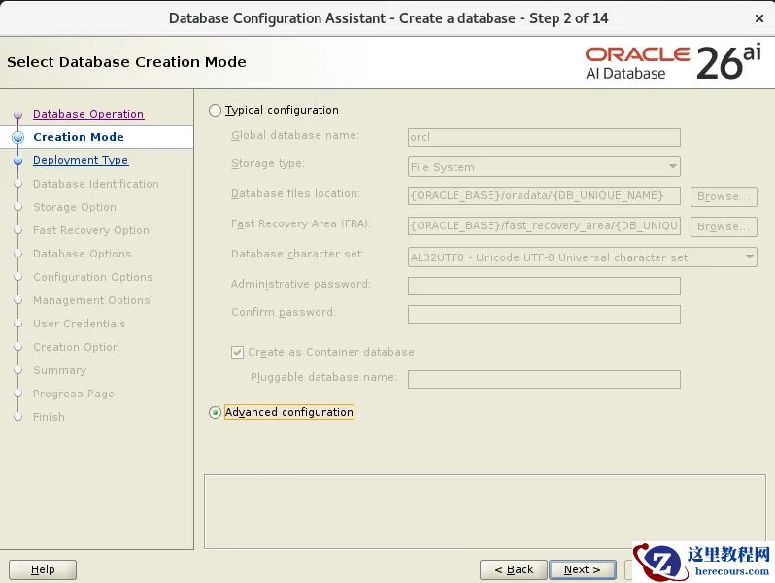This screenshot has height=583, width=775.
Task: Click the Deployment Type step bullet
Action: [x=18, y=160]
